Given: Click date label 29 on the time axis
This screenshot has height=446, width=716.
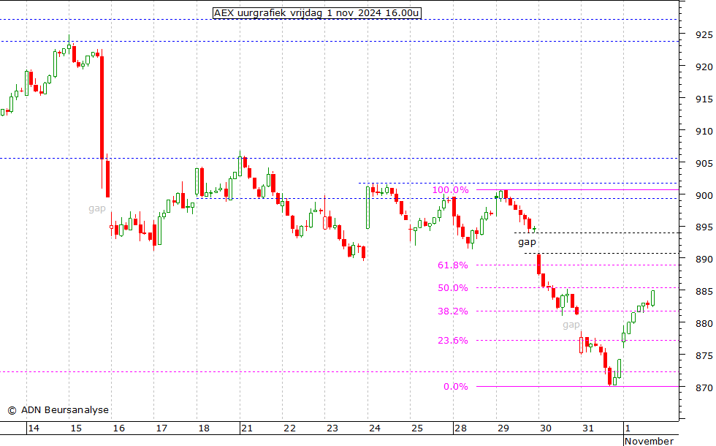Looking at the screenshot, I should (503, 428).
